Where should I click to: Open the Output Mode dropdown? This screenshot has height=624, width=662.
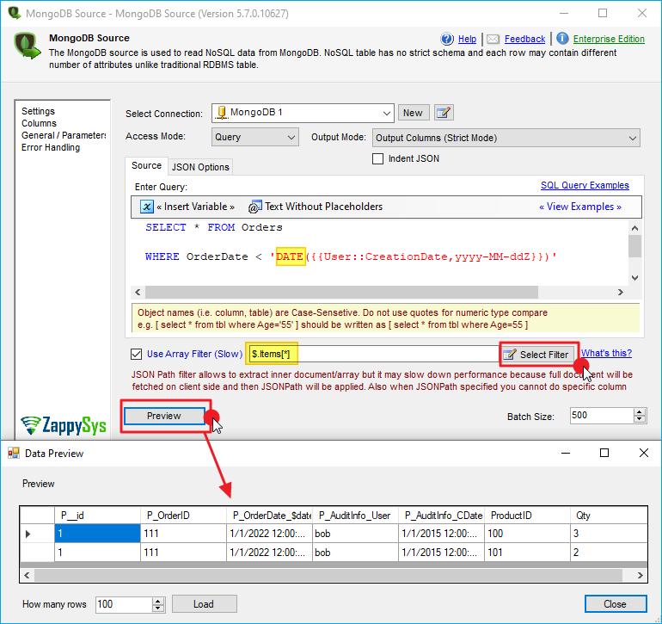coord(633,138)
